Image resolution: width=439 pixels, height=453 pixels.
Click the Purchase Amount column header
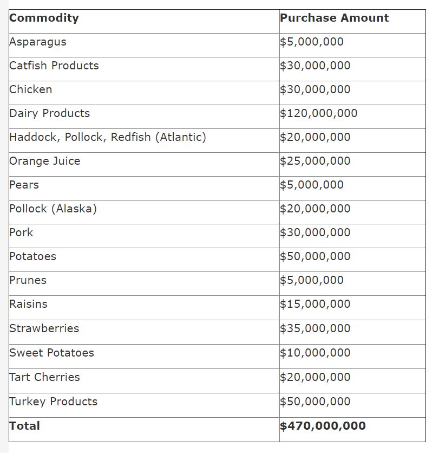[334, 18]
